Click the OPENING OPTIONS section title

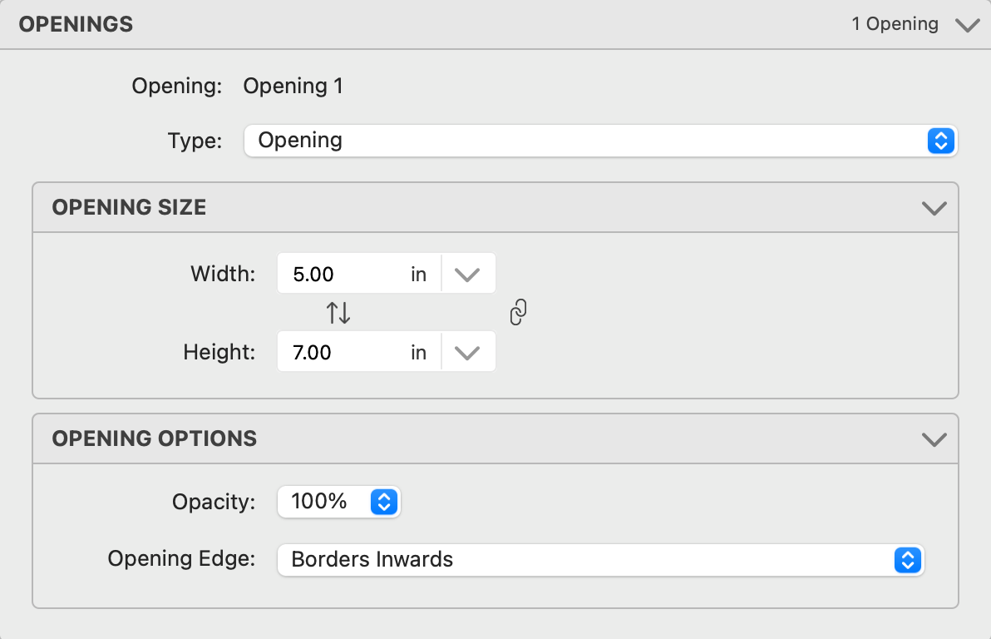(x=154, y=438)
